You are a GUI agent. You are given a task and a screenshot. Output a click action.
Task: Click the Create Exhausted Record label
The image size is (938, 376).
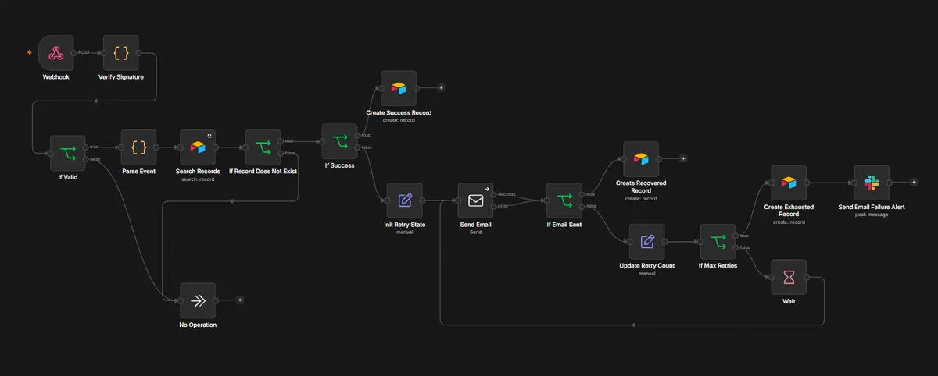pyautogui.click(x=788, y=211)
